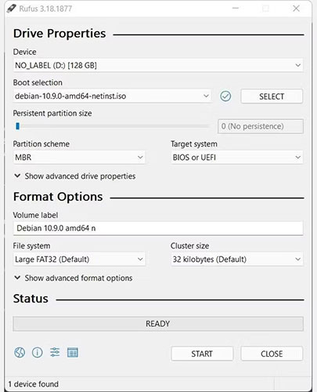Image resolution: width=317 pixels, height=392 pixels.
Task: Click the 'Rufus 3.18.1877' title text
Action: point(45,9)
